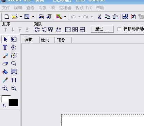
Task: Pick the Eraser tool
Action: coord(5,64)
